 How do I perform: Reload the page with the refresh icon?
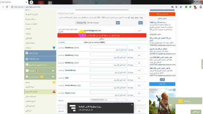7,7
